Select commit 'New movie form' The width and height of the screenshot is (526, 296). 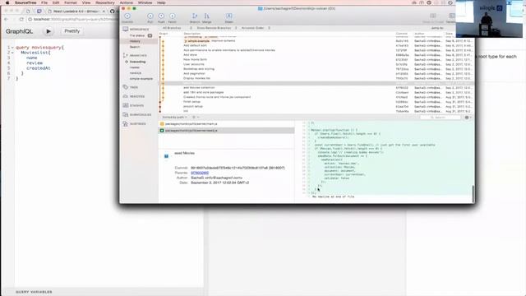316,59
